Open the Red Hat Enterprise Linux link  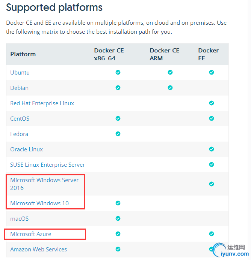pos(42,103)
